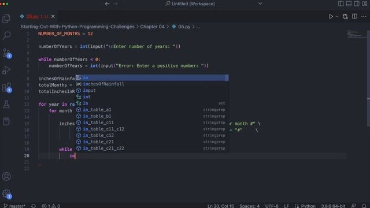Open run options dropdown arrow beside play
This screenshot has width=370, height=208.
pos(337,17)
